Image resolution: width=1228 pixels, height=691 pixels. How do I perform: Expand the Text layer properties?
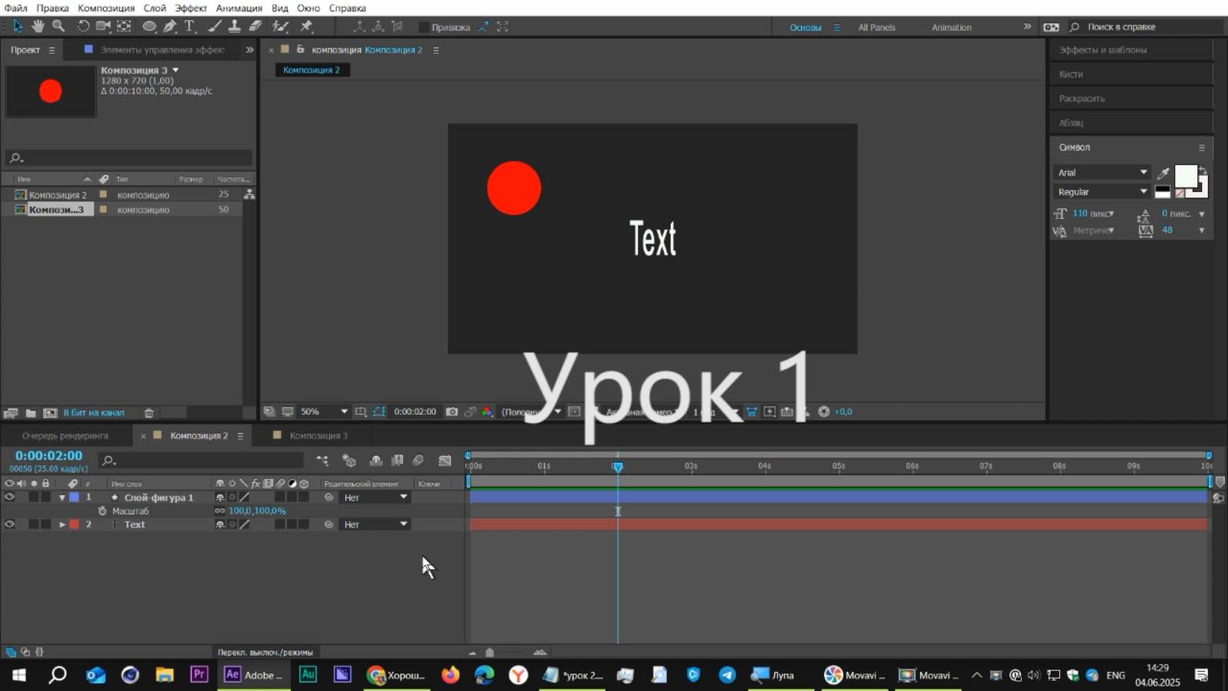(61, 524)
